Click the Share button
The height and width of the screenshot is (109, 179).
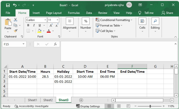pos(167,13)
